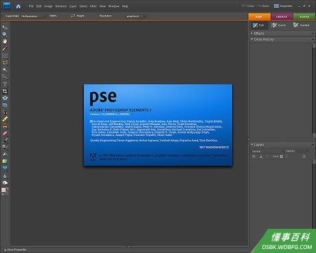Click the Redo button
Viewport: 316px width, 253px height.
pos(263,6)
